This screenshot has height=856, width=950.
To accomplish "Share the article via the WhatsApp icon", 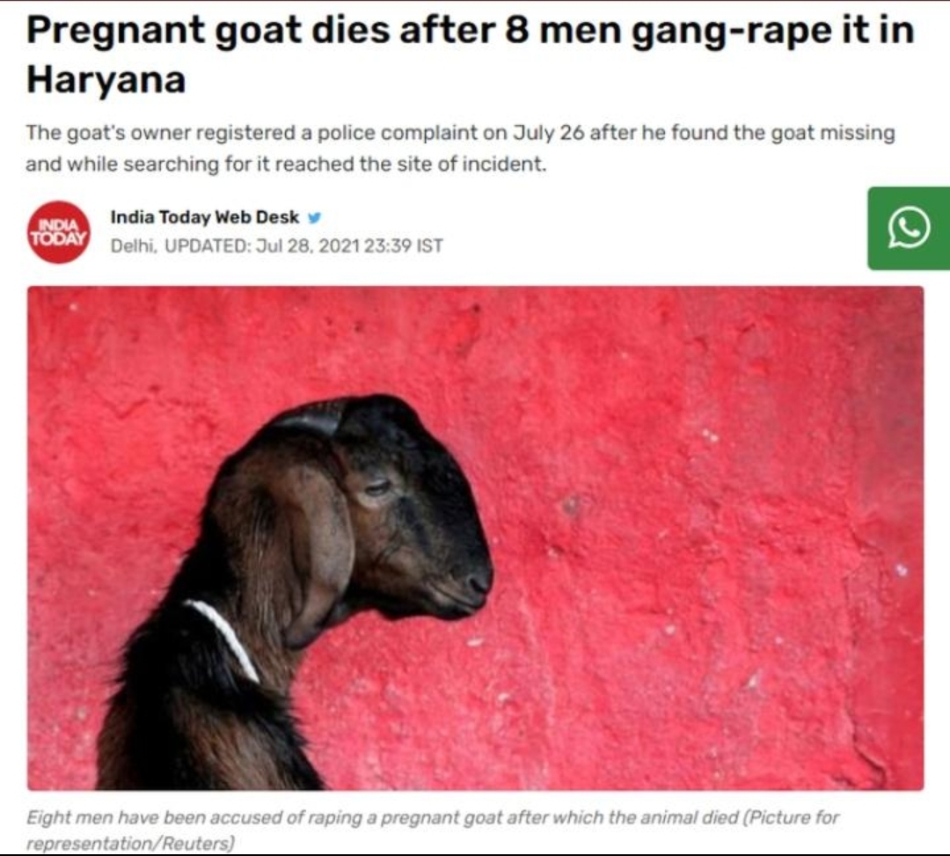I will [909, 229].
